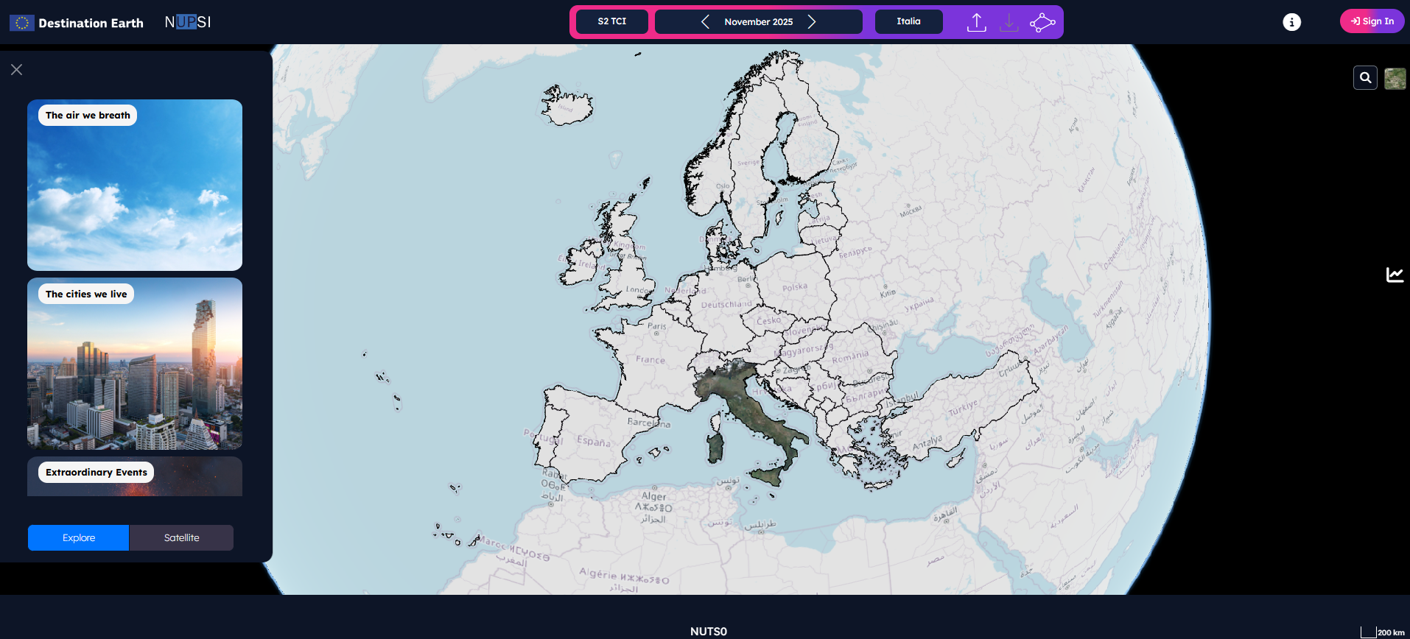Go to previous month arrow
The image size is (1410, 639).
pos(705,21)
